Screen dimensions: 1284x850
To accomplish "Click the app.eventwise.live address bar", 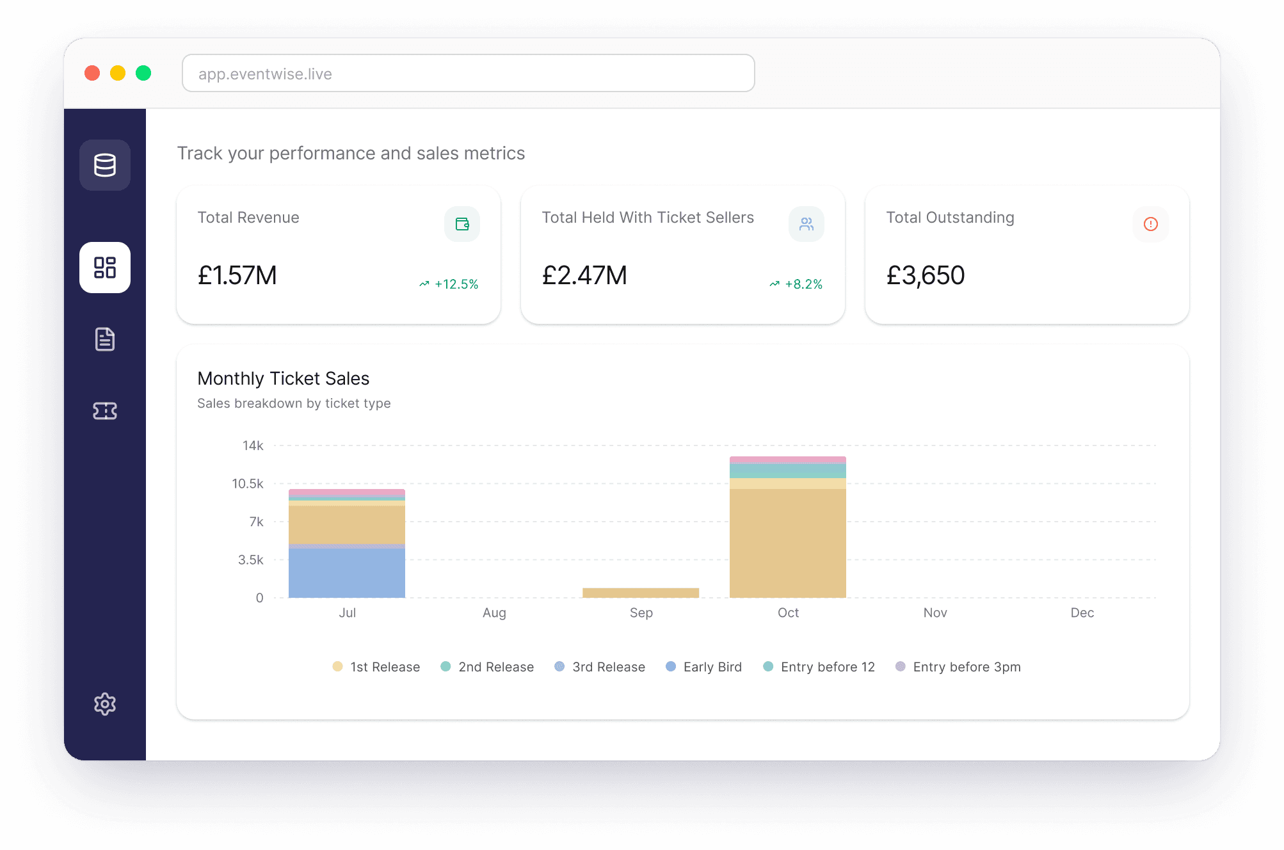I will coord(469,74).
